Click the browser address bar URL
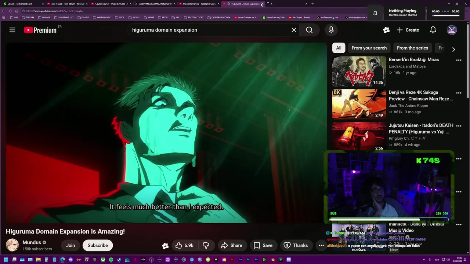 tap(54, 11)
